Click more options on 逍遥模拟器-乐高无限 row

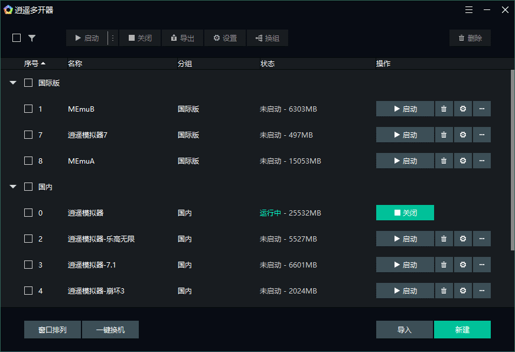(482, 239)
